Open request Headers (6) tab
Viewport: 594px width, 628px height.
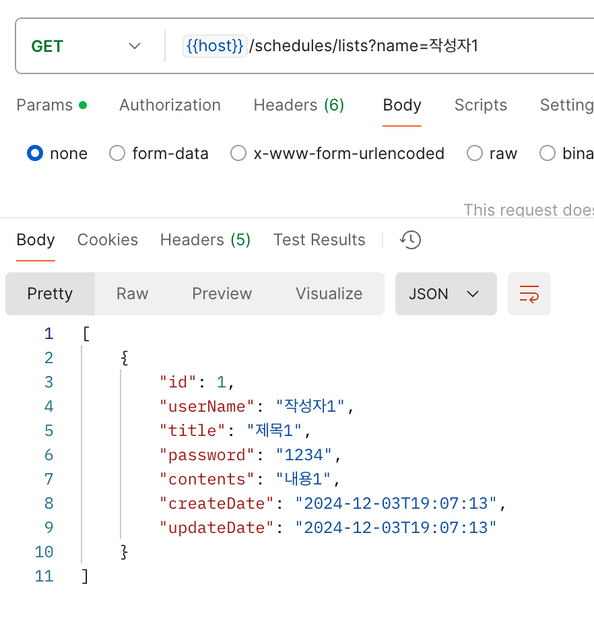click(x=298, y=105)
